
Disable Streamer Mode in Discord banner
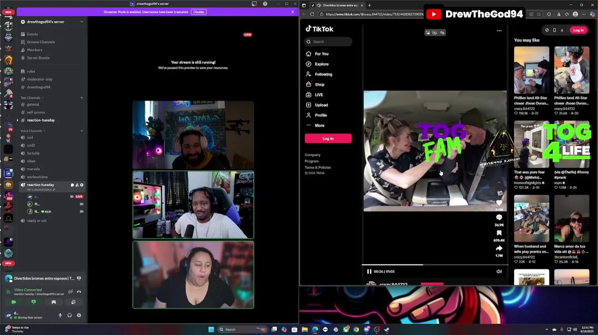pyautogui.click(x=199, y=12)
